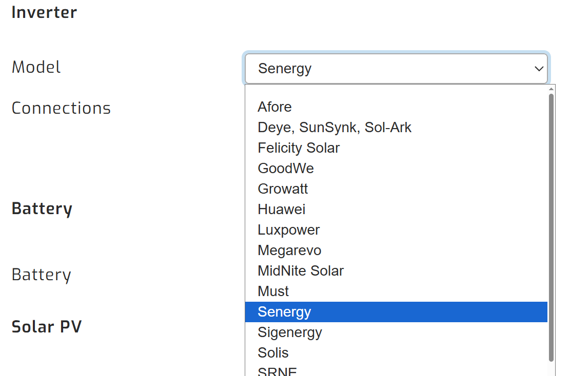Click the Solar PV section heading
The width and height of the screenshot is (570, 376).
point(47,326)
